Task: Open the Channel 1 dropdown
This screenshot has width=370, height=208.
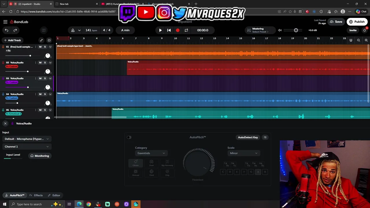Action: (27, 146)
